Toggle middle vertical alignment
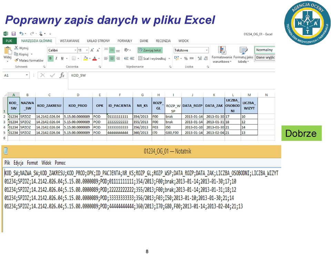The image size is (331, 254). (x=112, y=50)
